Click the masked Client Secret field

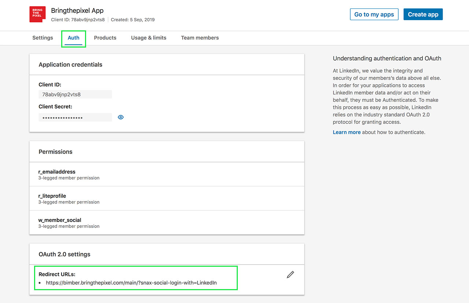[75, 117]
